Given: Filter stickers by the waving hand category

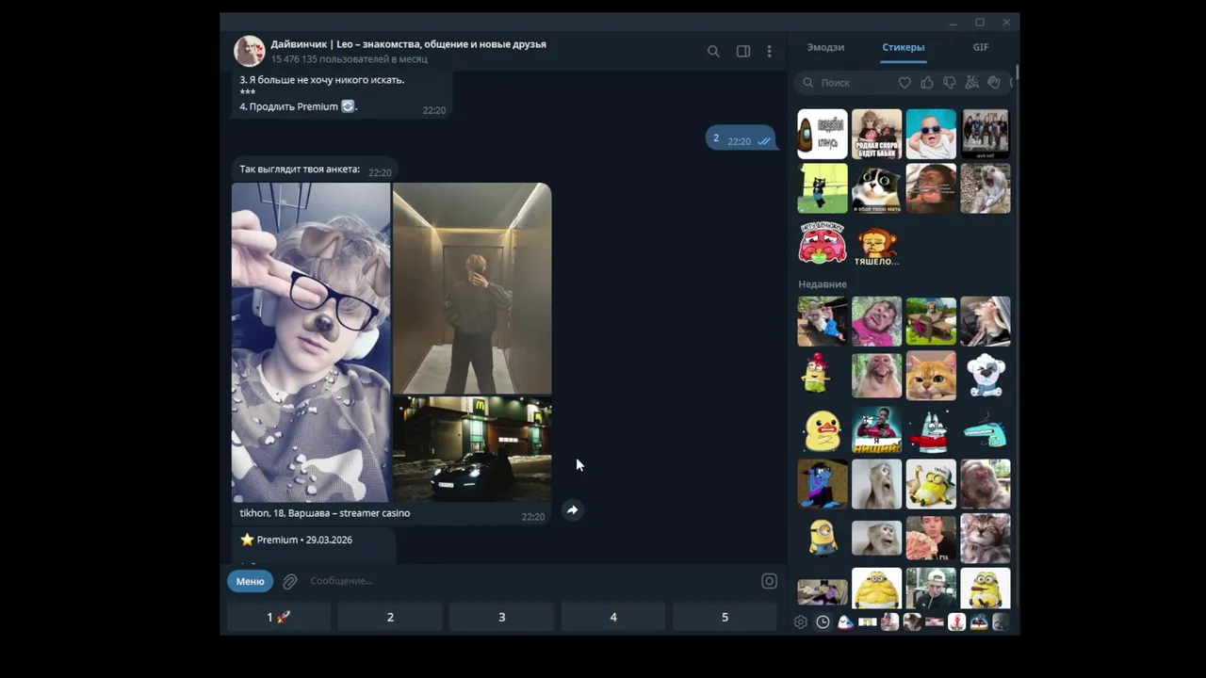Looking at the screenshot, I should coord(994,83).
